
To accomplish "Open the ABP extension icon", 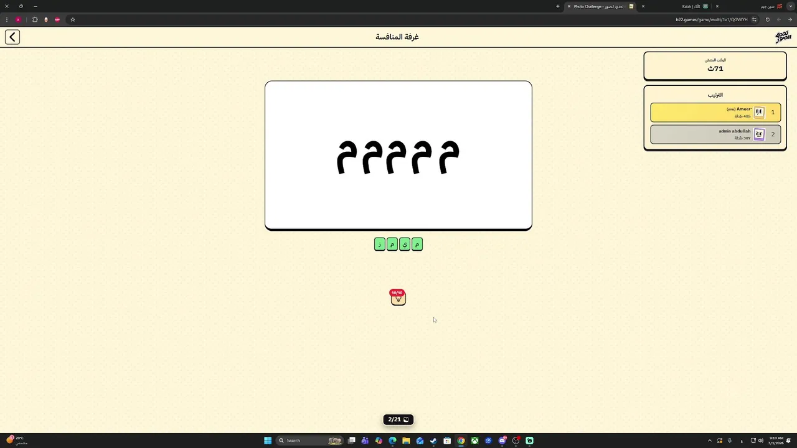I will 57,19.
